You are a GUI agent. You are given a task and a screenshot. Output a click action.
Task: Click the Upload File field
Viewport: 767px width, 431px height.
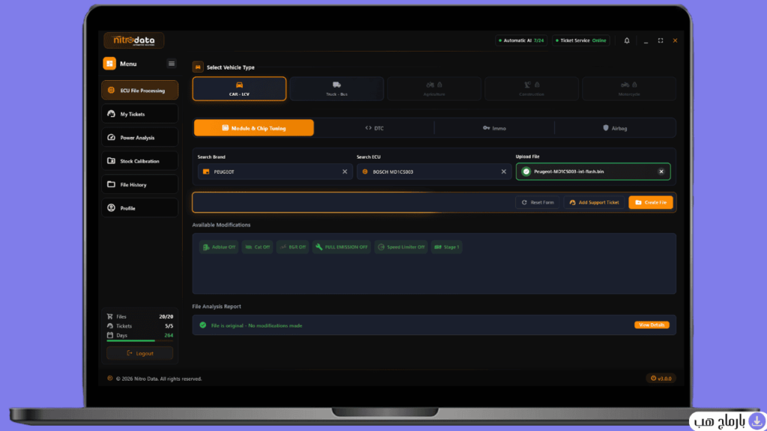593,171
